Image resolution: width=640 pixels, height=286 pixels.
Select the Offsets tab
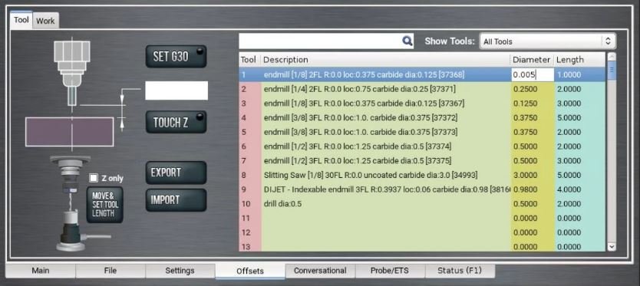(250, 271)
